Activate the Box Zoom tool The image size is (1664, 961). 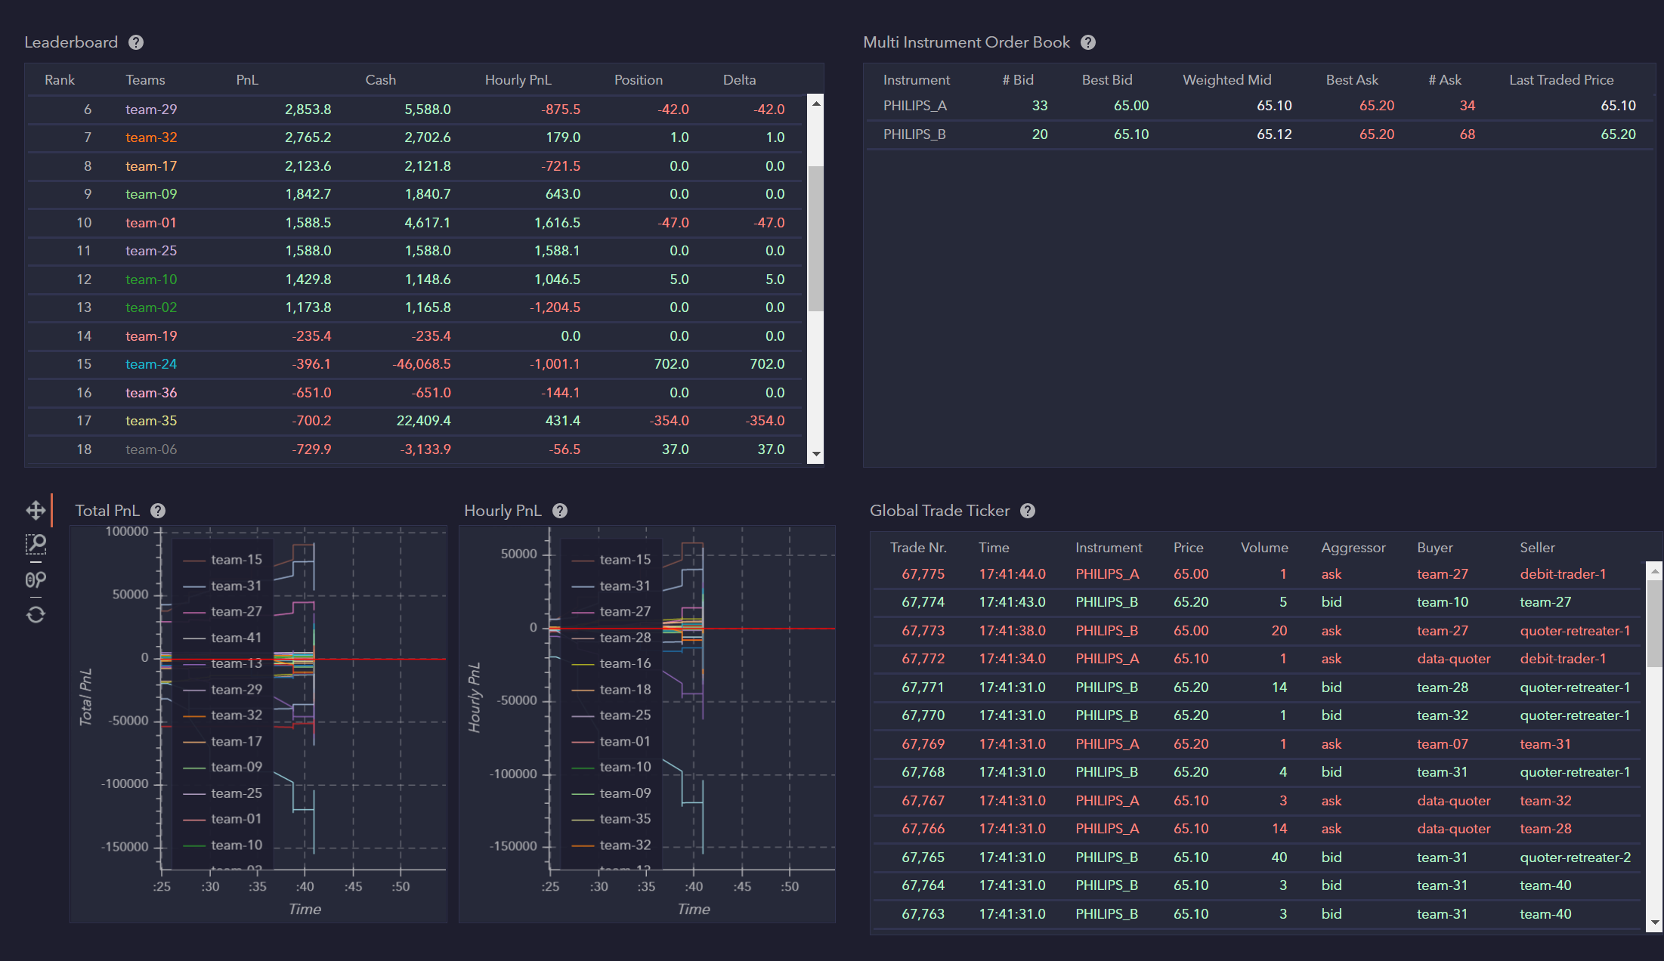(36, 544)
